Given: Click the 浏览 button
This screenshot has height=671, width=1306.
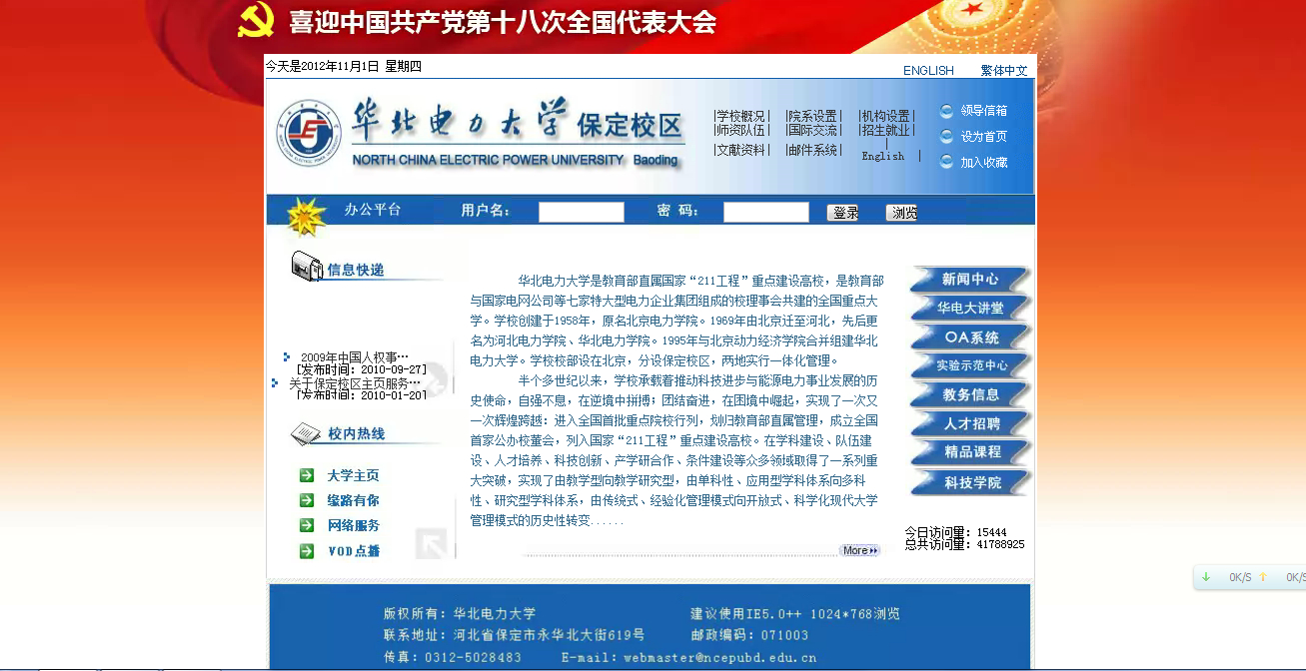Looking at the screenshot, I should (901, 212).
